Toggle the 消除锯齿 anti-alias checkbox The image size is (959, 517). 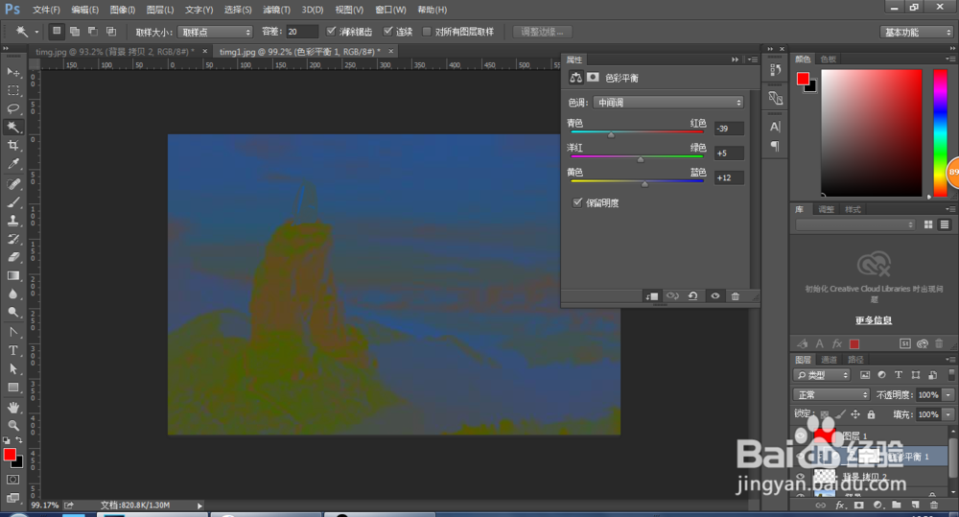point(331,32)
